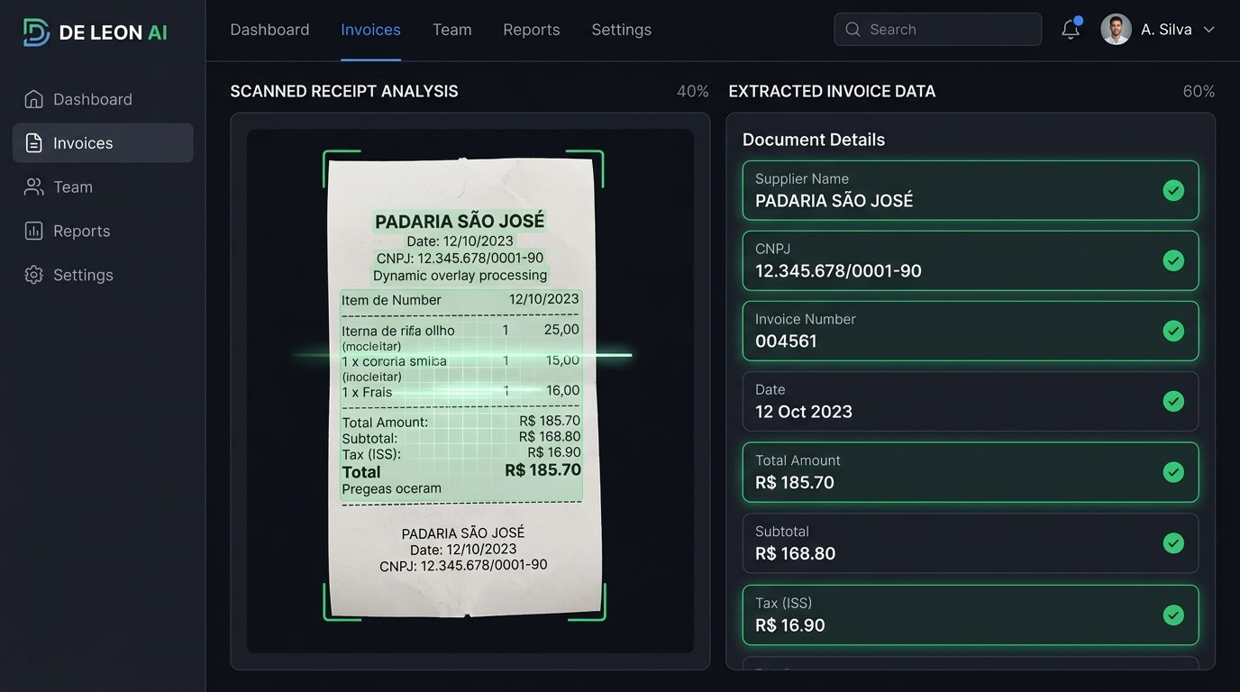Click the Invoice Number verified checkmark
The height and width of the screenshot is (692, 1240).
(x=1173, y=331)
